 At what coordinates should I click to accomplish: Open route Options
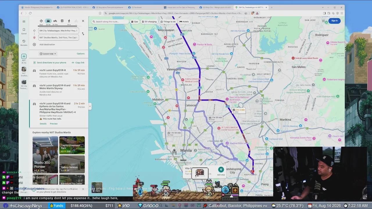click(81, 54)
